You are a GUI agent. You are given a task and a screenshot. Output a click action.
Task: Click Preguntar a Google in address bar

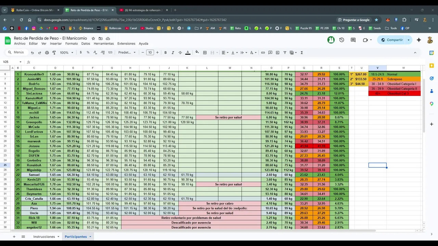(354, 20)
